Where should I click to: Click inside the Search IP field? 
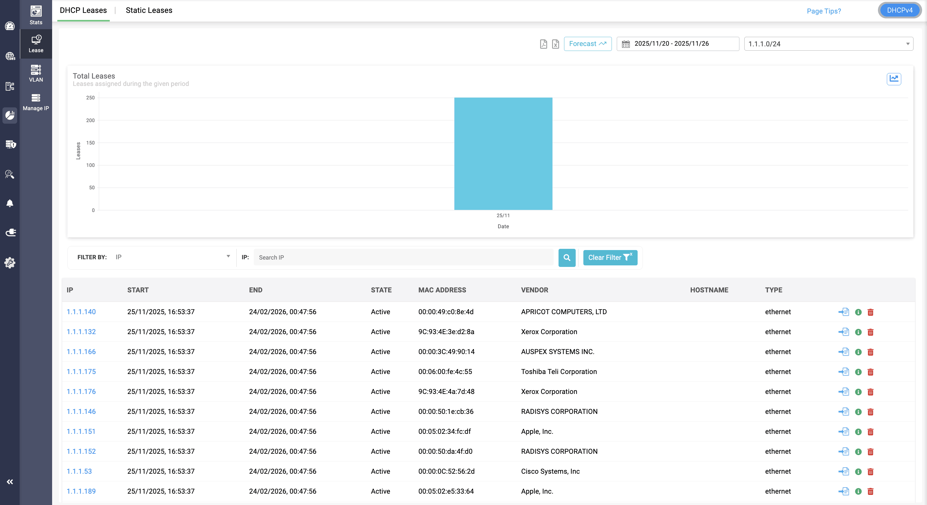403,257
